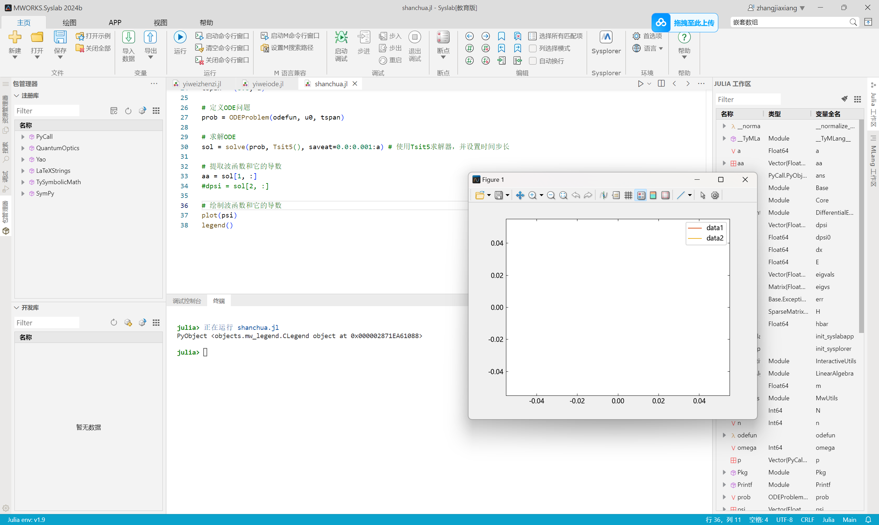The image size is (879, 525).
Task: Click the pointer arrow tool in Figure 1
Action: [702, 195]
